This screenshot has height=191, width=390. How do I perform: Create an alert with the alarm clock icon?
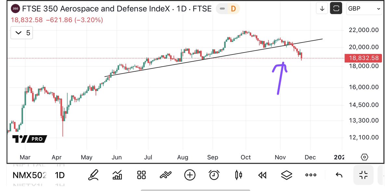click(214, 175)
